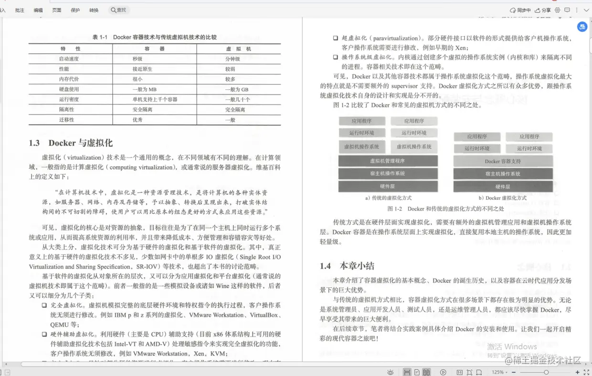The width and height of the screenshot is (592, 376).
Task: Click the zoom in plus button
Action: point(577,372)
